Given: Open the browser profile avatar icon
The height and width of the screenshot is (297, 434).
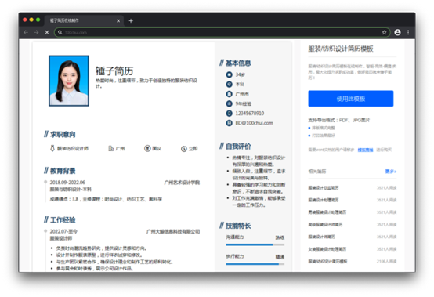Looking at the screenshot, I should click(x=397, y=32).
